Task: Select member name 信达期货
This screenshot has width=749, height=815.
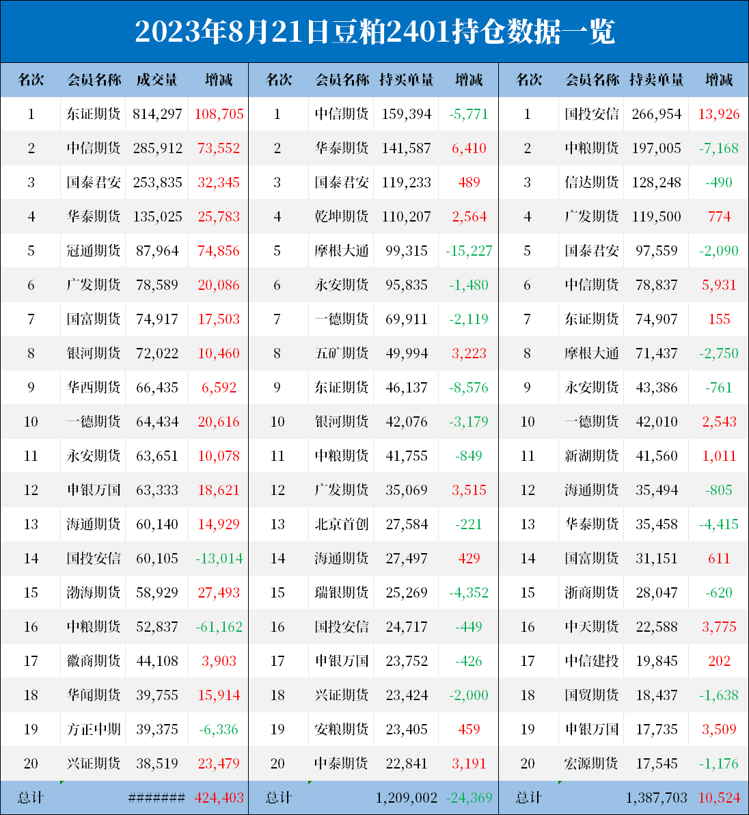Action: [x=592, y=183]
